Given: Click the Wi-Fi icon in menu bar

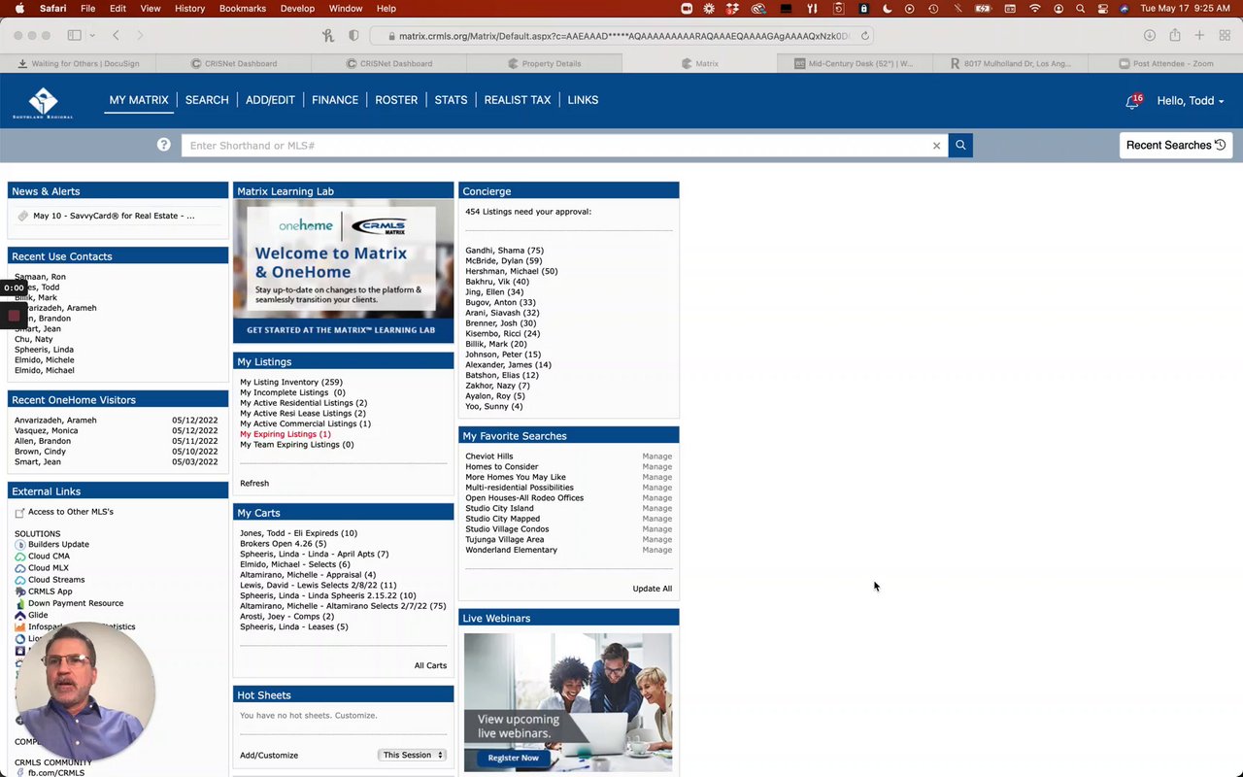Looking at the screenshot, I should pyautogui.click(x=1035, y=9).
